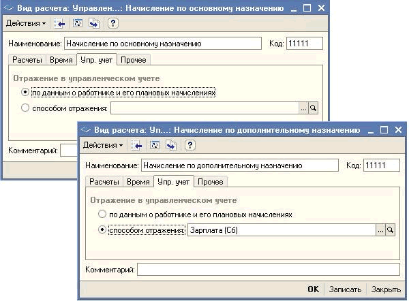The image size is (409, 301).
Task: Click the second toolbar icon after Действия in the front window
Action: (x=154, y=145)
